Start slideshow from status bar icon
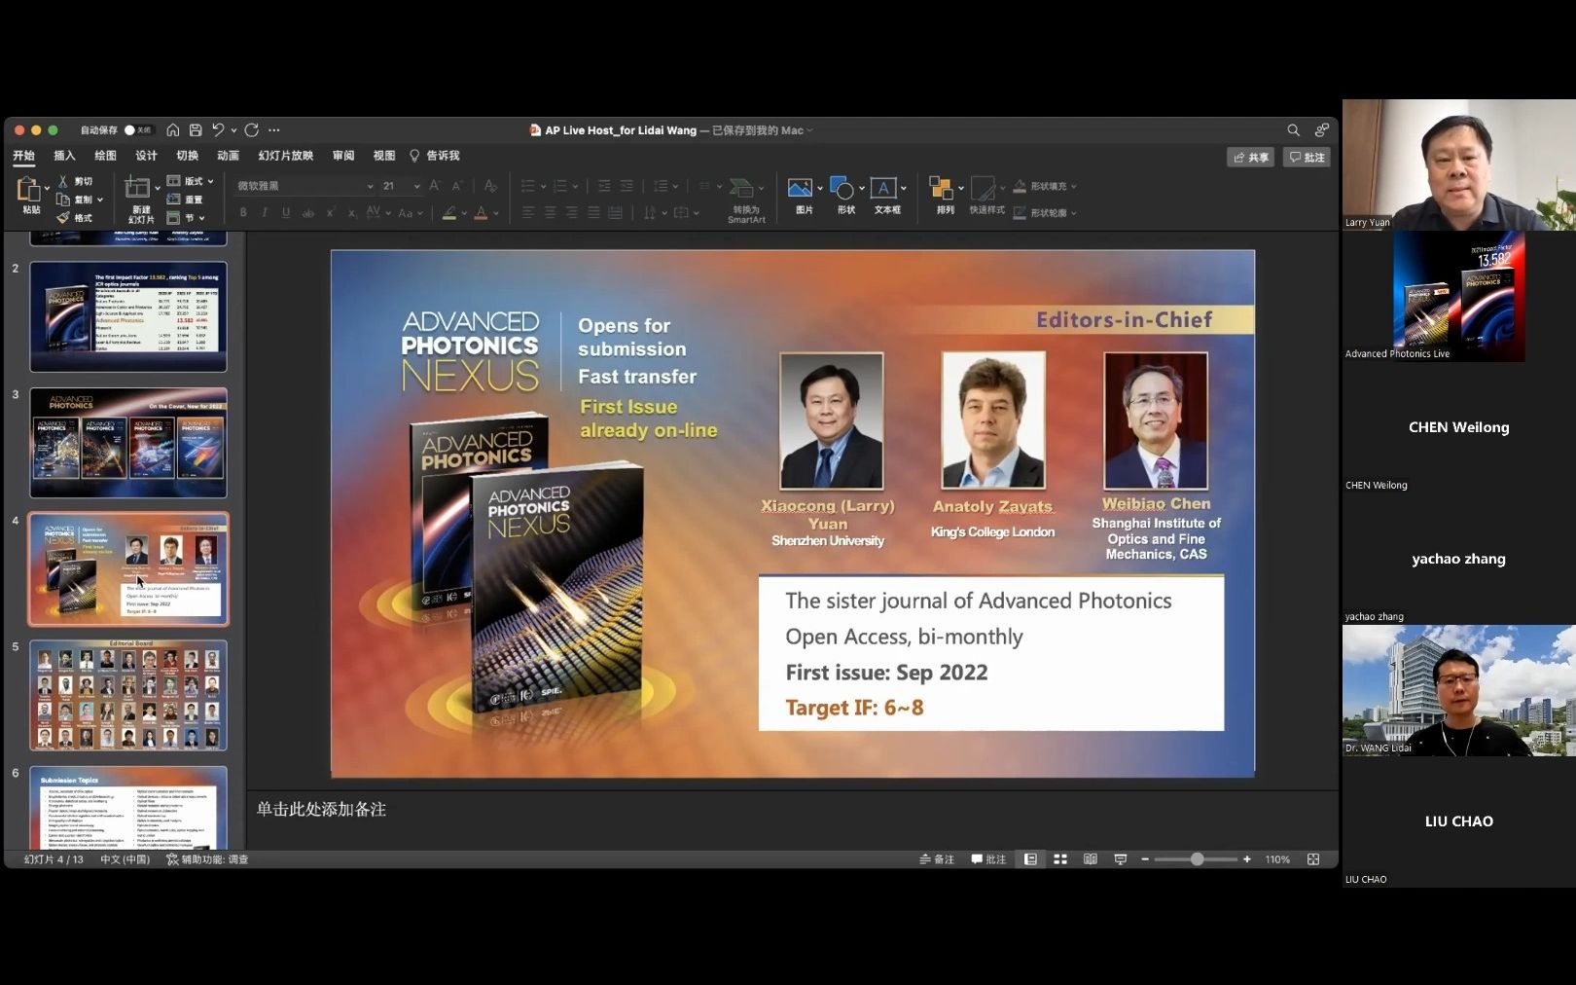 1120,859
